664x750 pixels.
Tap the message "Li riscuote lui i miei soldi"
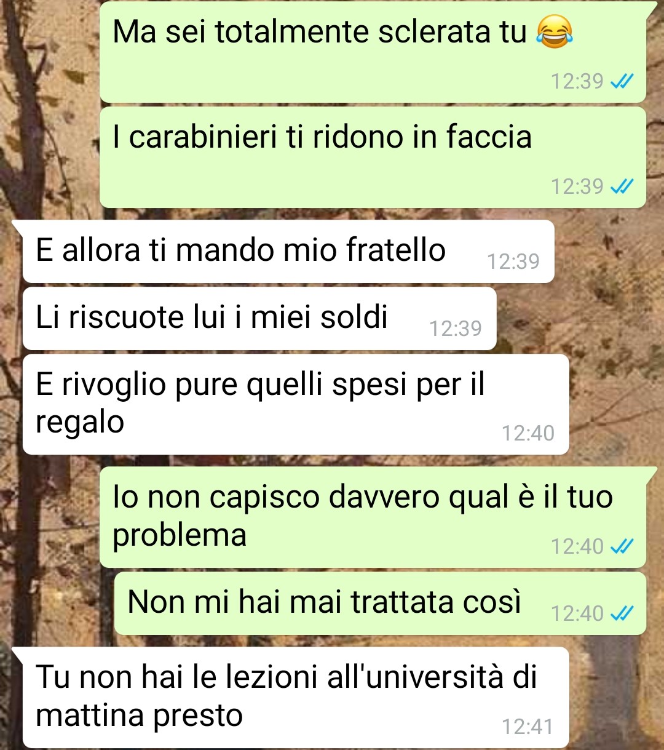pos(259,319)
